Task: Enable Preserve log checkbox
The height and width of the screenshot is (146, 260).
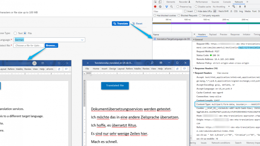Action: 178,7
